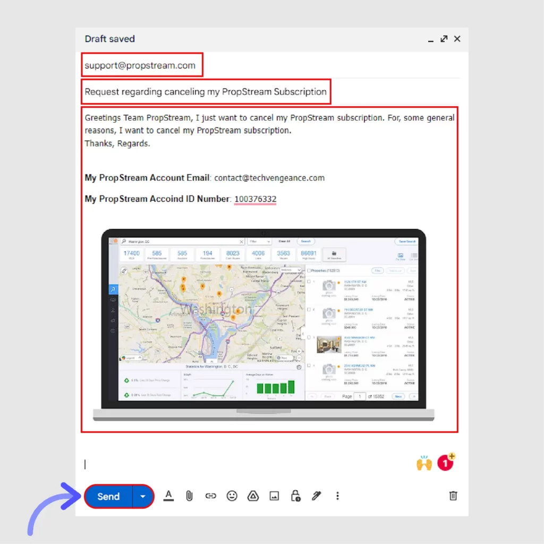Click the 'Thanks, Regards.' line
The width and height of the screenshot is (544, 544).
(117, 143)
